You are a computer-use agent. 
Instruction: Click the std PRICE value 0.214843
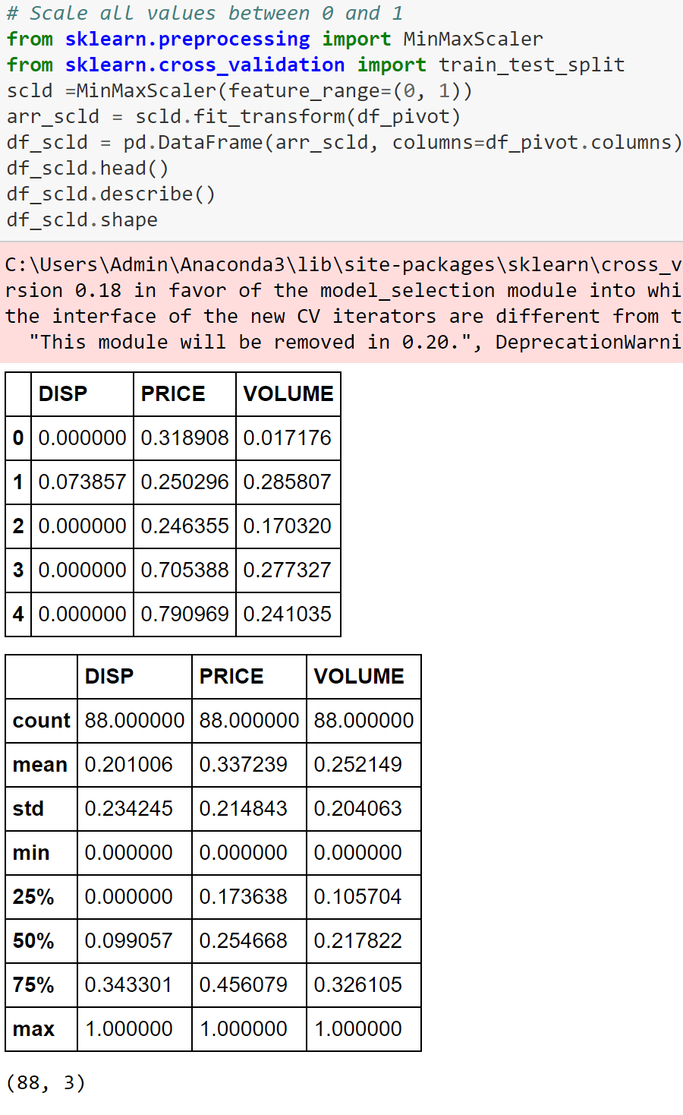point(244,808)
